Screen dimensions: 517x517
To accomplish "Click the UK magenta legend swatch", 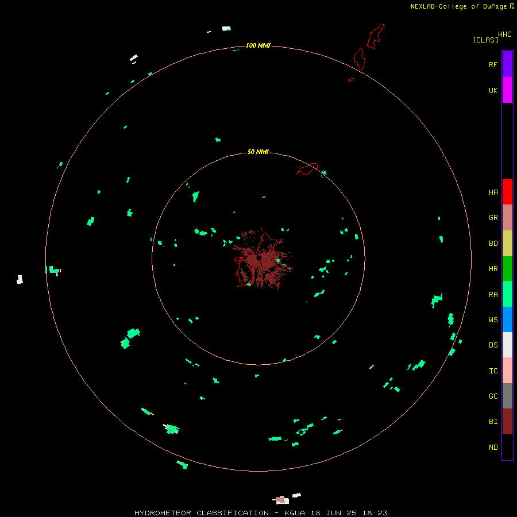I will pyautogui.click(x=507, y=90).
